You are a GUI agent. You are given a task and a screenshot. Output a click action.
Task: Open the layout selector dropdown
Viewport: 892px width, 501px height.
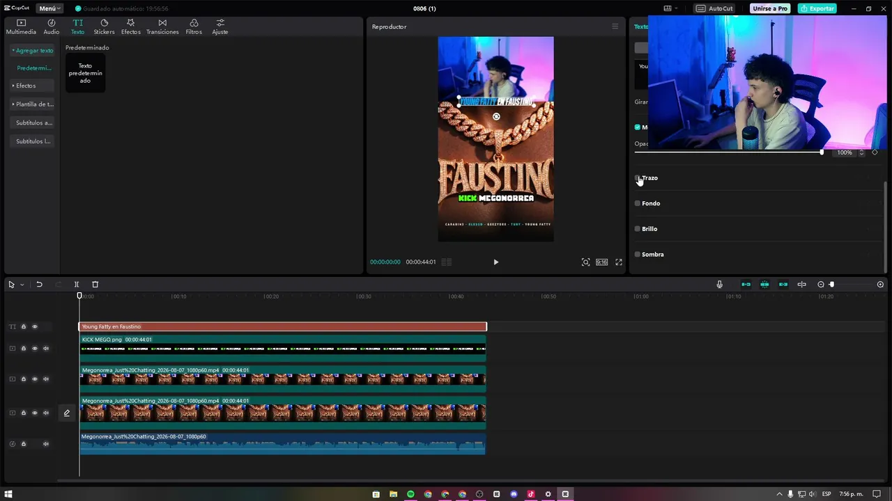click(x=670, y=8)
